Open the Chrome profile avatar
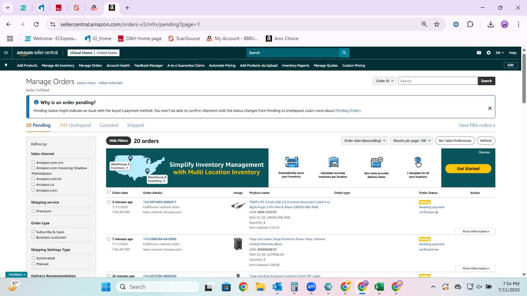 [x=505, y=24]
